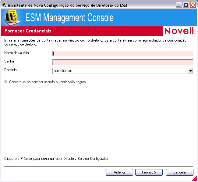Maximize the wizard window
This screenshot has height=182, width=198.
[x=186, y=5]
